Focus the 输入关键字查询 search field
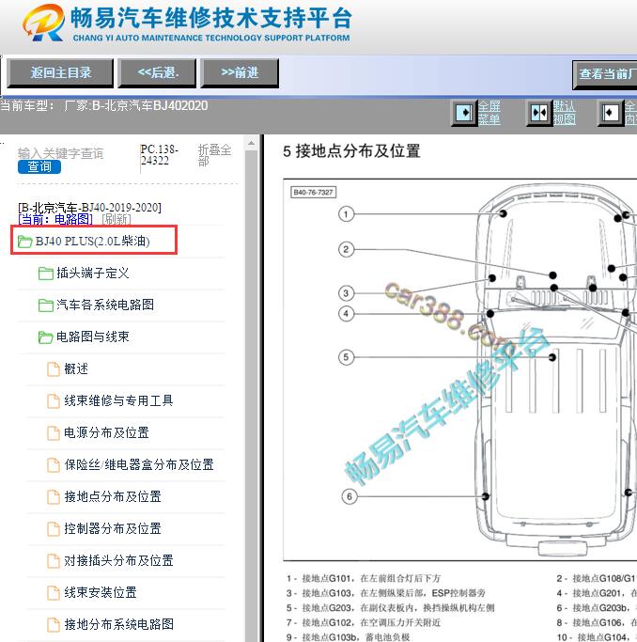The image size is (637, 642). pos(60,153)
